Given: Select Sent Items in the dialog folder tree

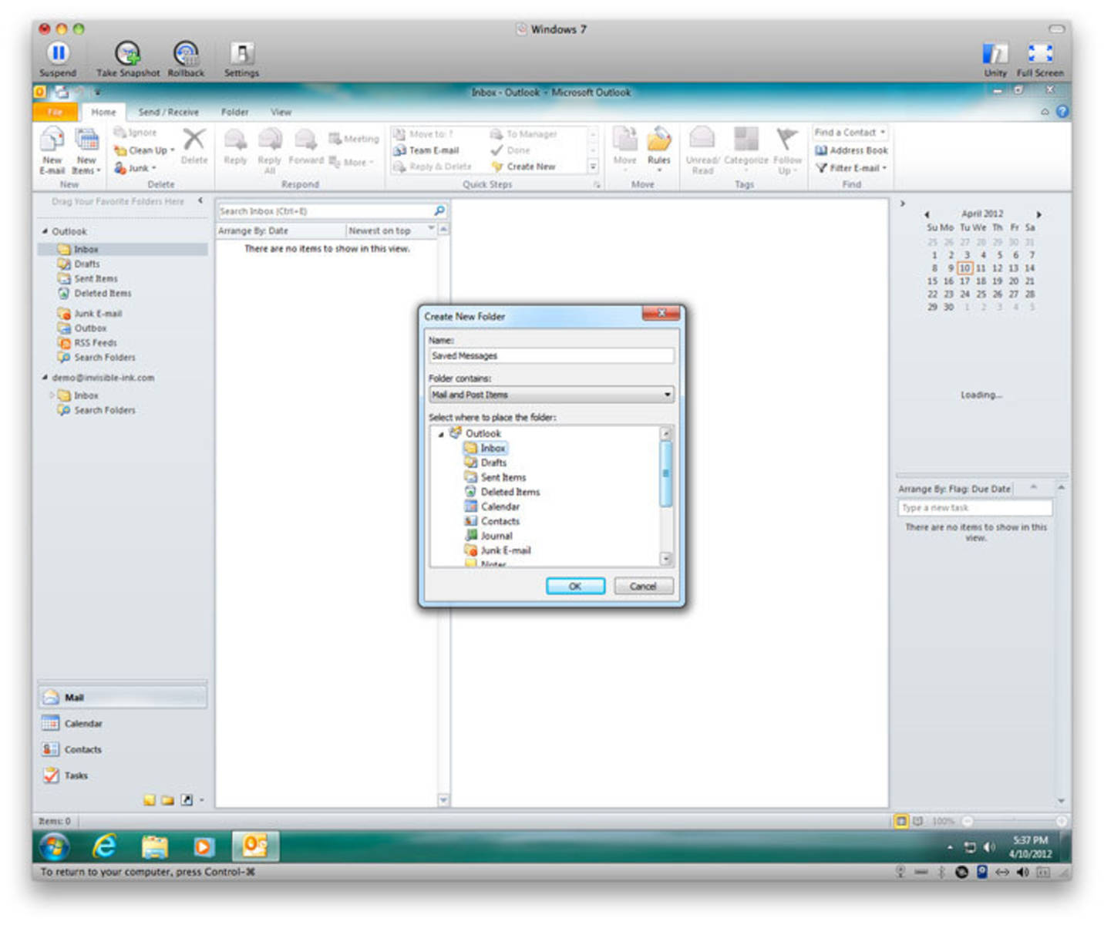Looking at the screenshot, I should pyautogui.click(x=495, y=478).
